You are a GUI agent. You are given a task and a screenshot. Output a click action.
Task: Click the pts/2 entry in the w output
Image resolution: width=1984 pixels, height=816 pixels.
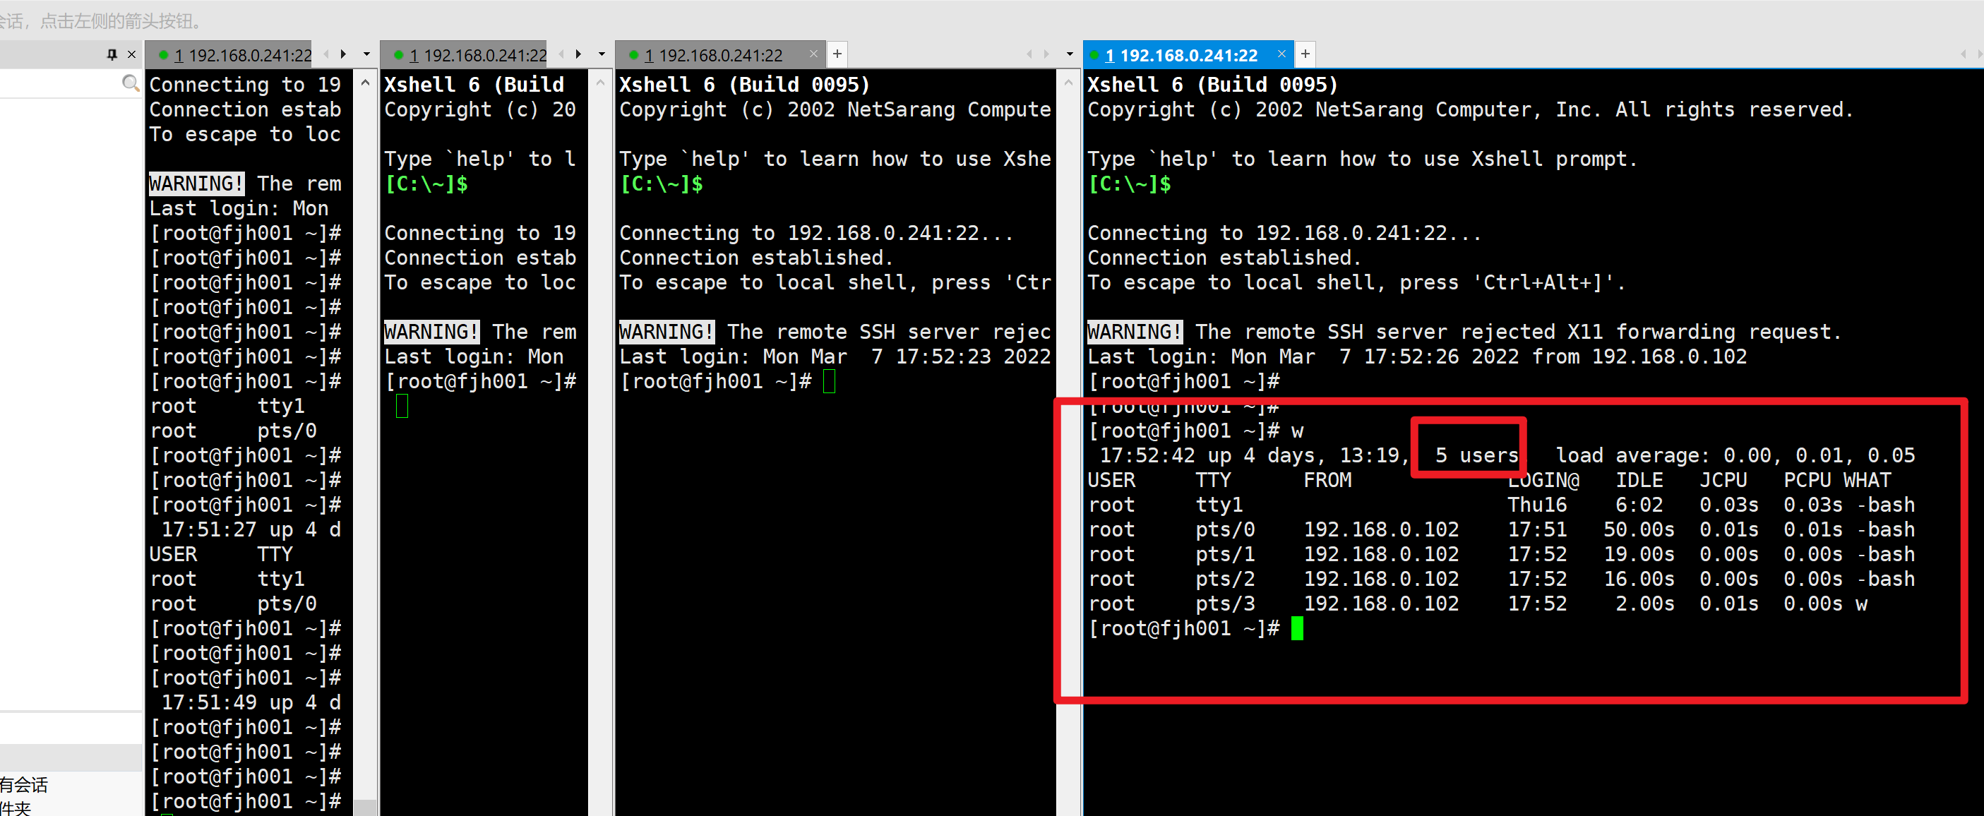click(x=1226, y=579)
